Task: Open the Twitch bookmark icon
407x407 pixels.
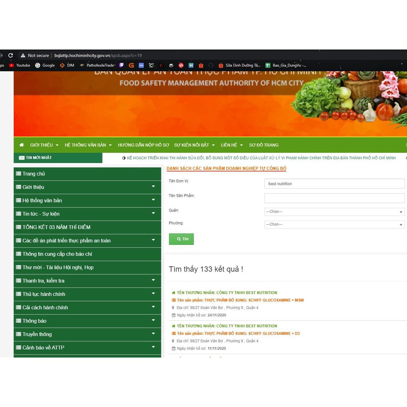Action: (x=122, y=65)
